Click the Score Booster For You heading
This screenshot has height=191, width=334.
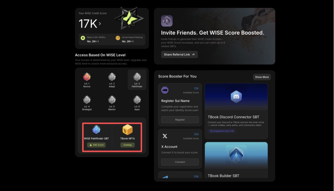coord(177,76)
